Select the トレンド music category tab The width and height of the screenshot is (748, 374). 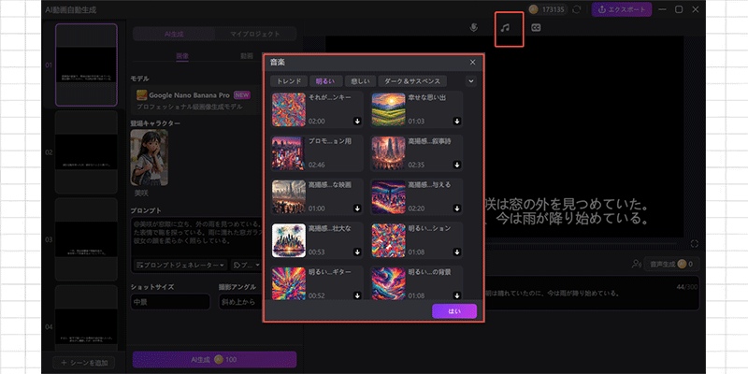[x=289, y=81]
